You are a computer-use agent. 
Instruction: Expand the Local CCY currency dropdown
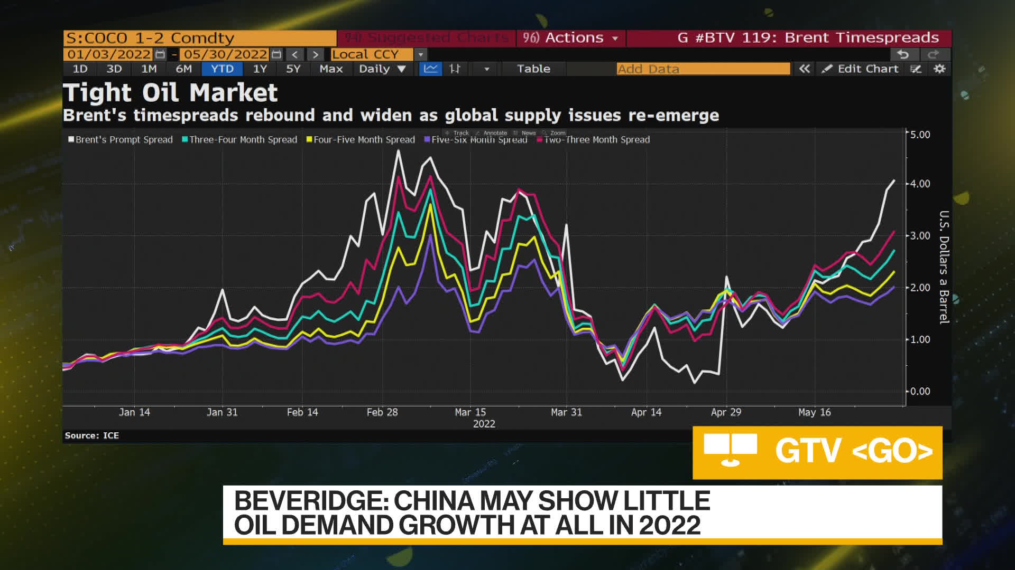pos(421,54)
